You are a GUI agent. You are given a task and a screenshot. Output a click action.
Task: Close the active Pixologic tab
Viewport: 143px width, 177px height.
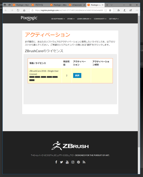(102, 5)
